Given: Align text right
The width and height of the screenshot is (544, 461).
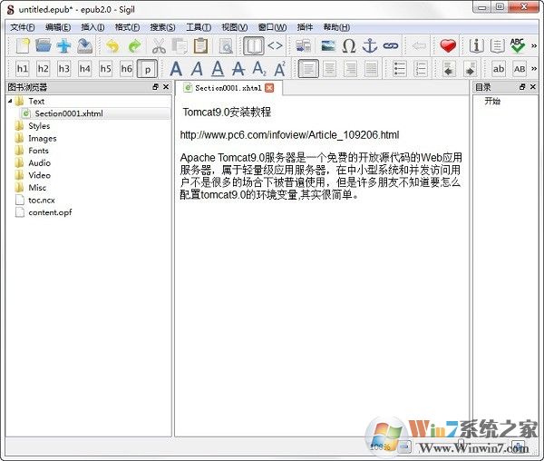Looking at the screenshot, I should [350, 69].
